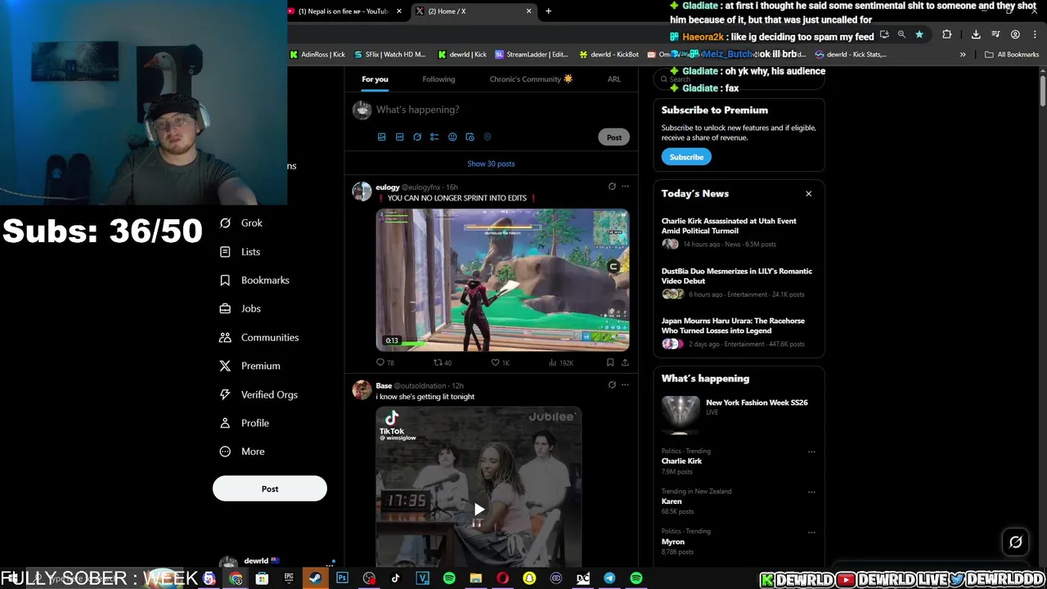
Task: Open more options for Charlie Kirk trend
Action: 811,452
